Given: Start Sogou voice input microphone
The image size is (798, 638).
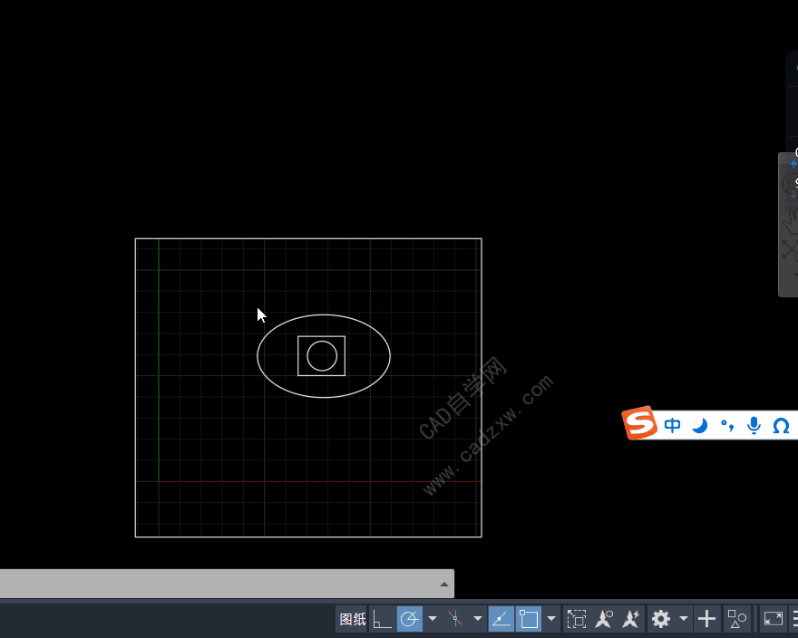Looking at the screenshot, I should (754, 425).
